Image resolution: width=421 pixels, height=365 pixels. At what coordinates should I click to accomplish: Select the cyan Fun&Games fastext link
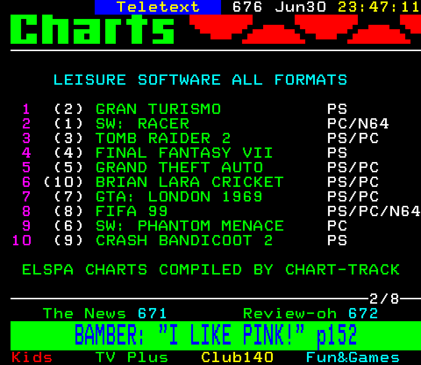click(353, 357)
